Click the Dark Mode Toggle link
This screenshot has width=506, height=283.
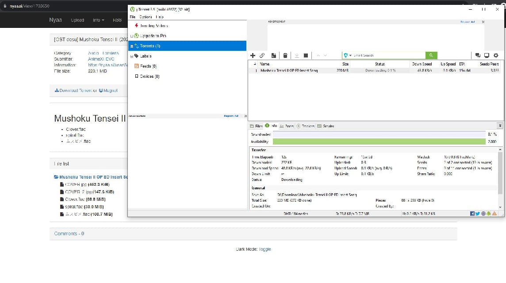[x=264, y=249]
